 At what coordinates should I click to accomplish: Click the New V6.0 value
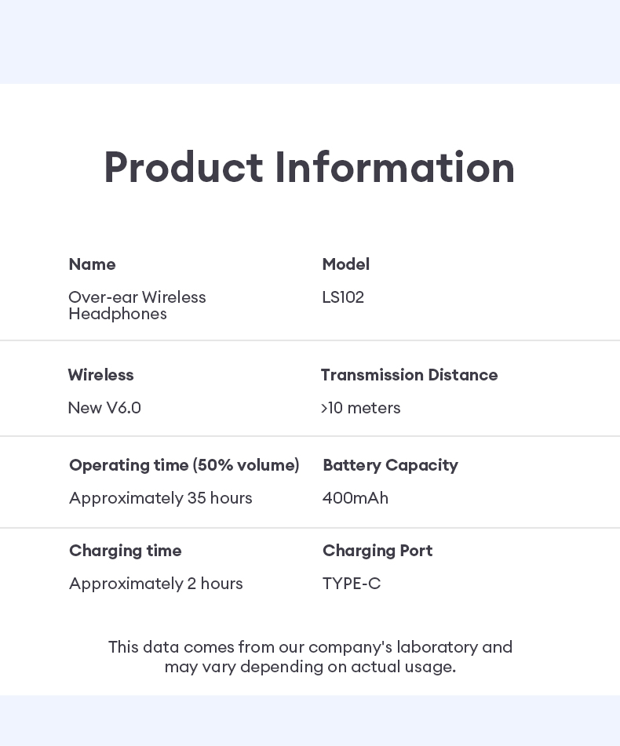[104, 408]
